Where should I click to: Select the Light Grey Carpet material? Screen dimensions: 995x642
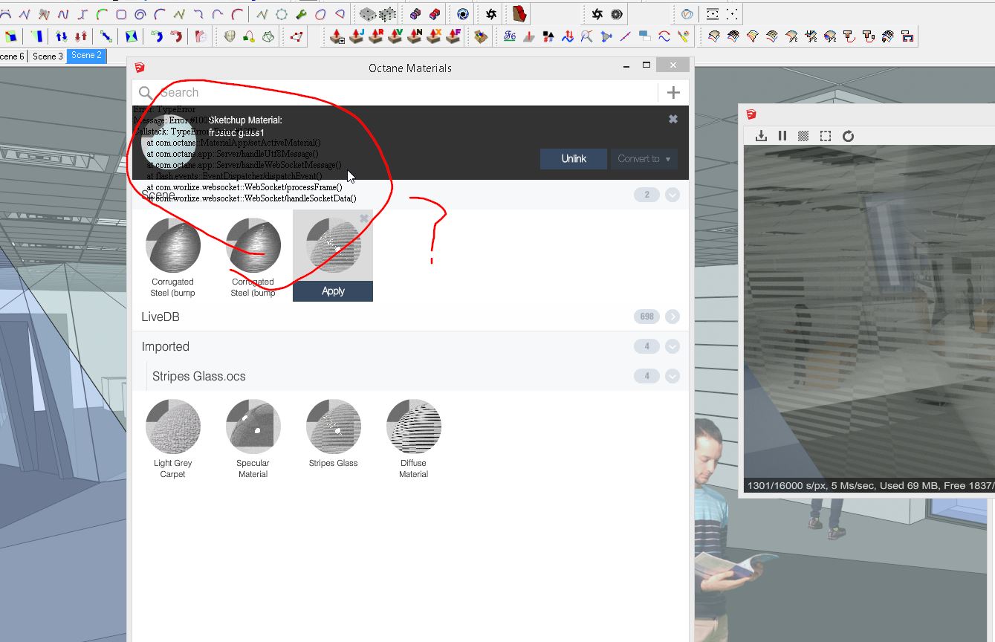[172, 427]
